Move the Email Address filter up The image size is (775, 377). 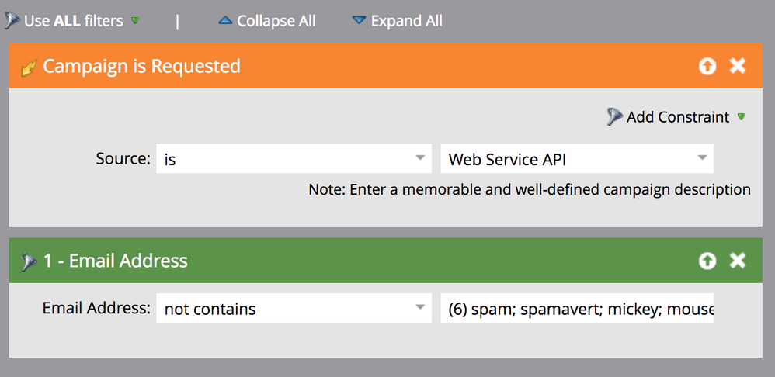(707, 261)
